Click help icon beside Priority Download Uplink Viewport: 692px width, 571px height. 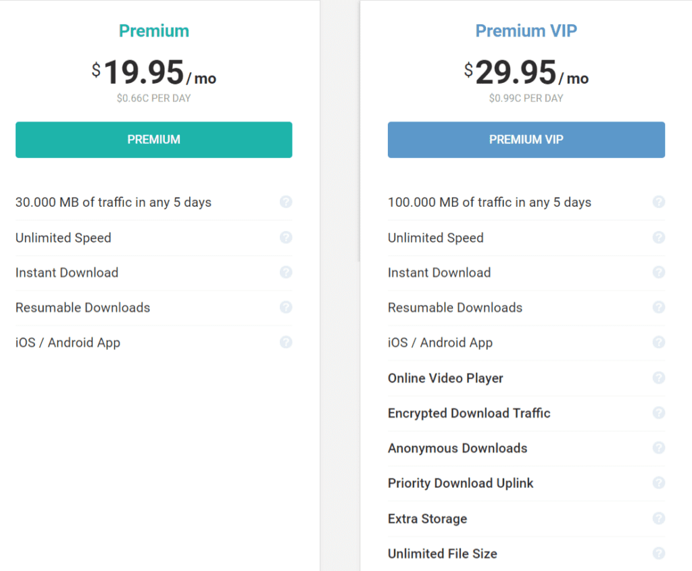(659, 483)
